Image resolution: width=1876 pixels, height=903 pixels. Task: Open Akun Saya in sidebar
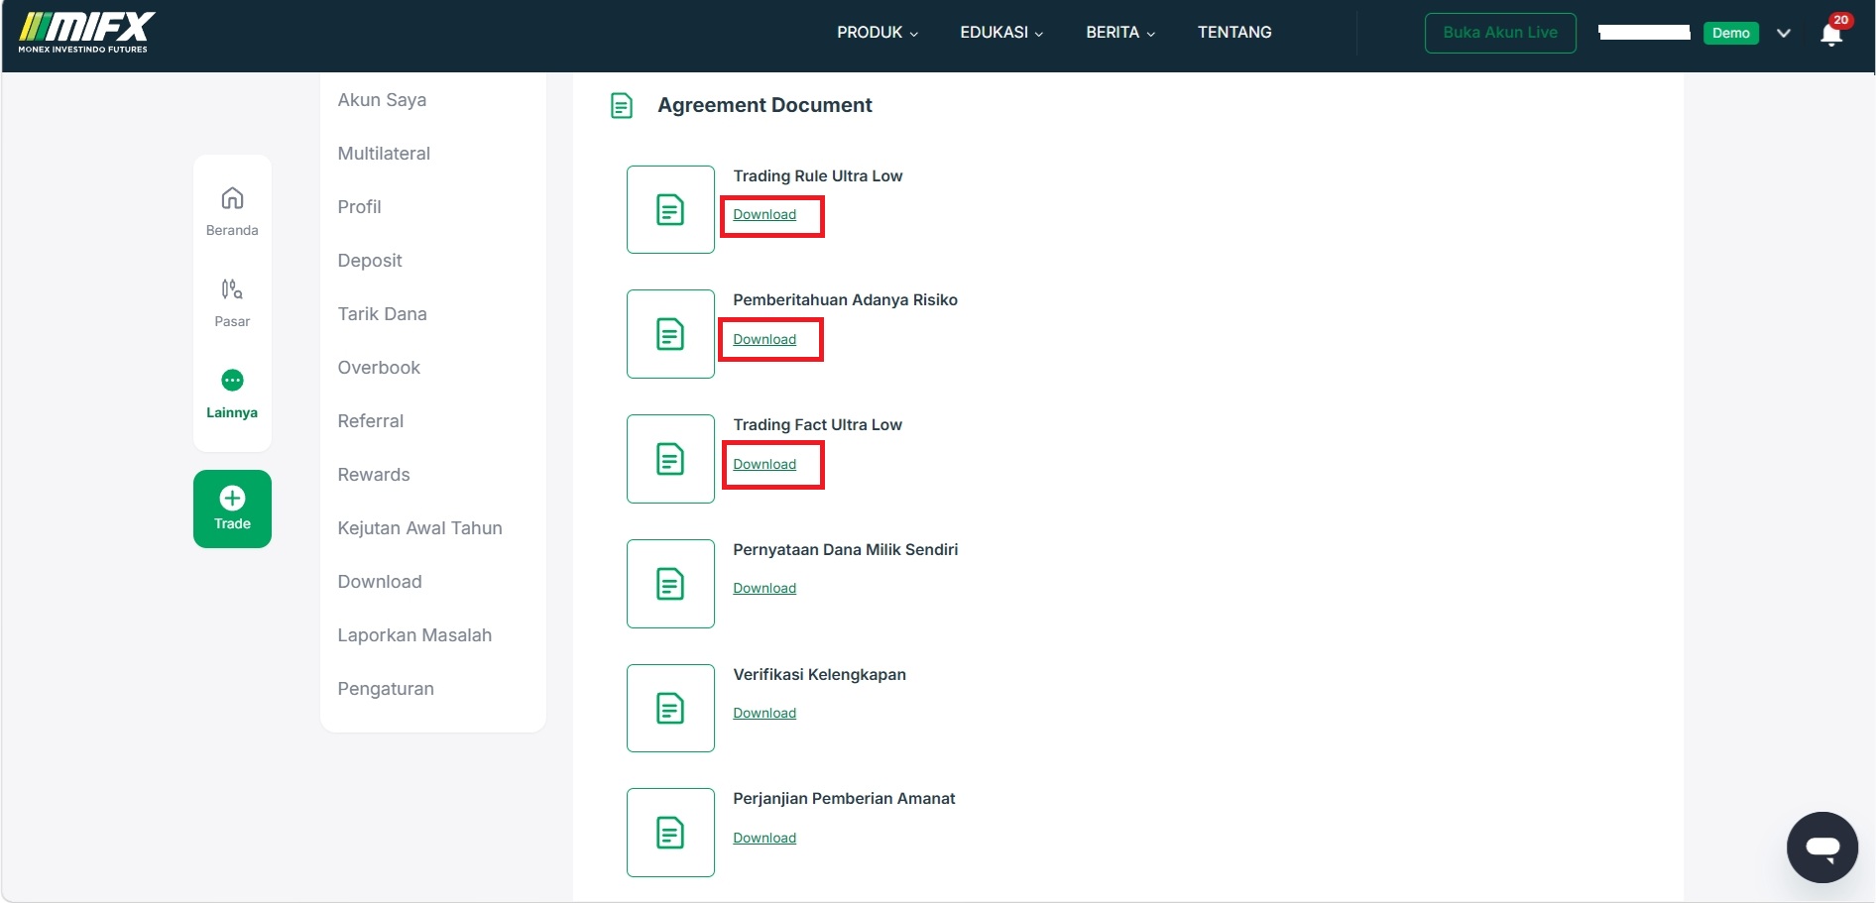pyautogui.click(x=382, y=100)
